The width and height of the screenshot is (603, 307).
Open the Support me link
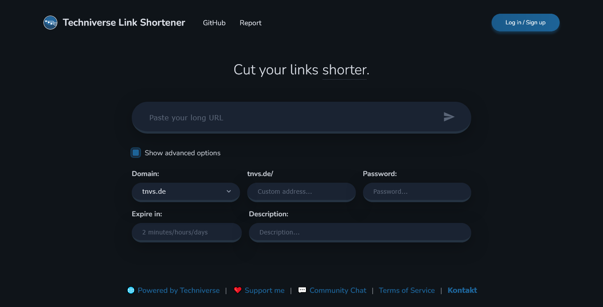[264, 290]
